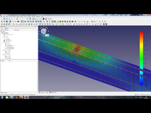
Task: Select the StraightRebar001 tree item
Action: 10,47
